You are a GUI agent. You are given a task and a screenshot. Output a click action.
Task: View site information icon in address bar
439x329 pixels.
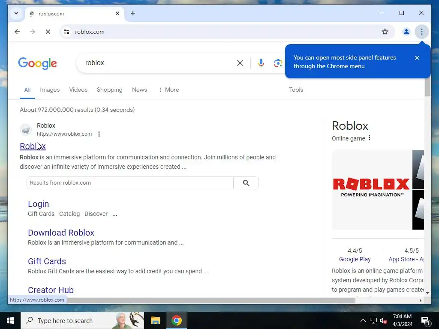coord(66,32)
